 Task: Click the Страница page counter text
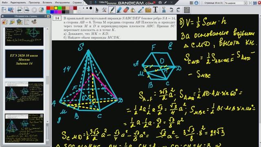(x=213, y=3)
